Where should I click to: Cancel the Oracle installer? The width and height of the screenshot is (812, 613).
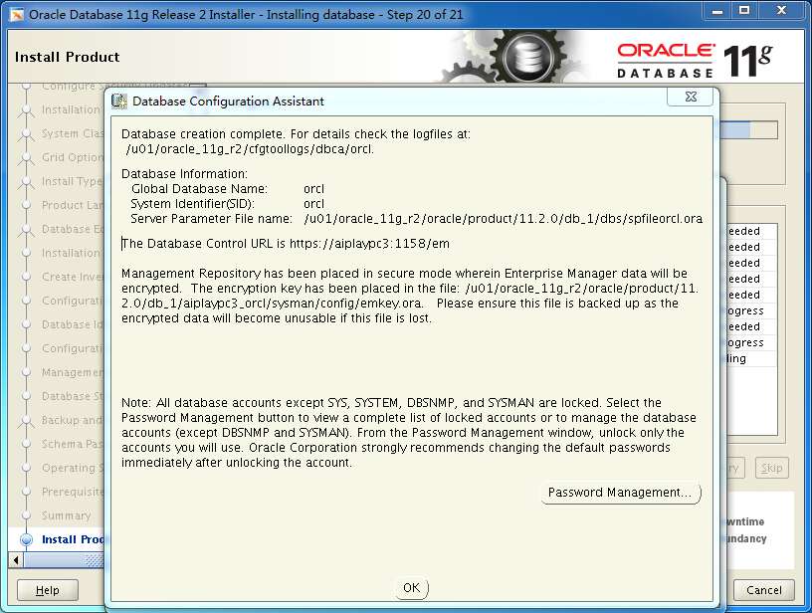[x=764, y=590]
